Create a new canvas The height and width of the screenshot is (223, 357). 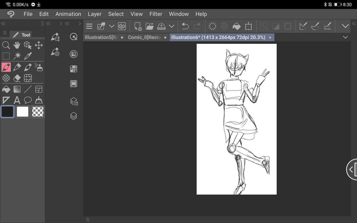pyautogui.click(x=138, y=26)
